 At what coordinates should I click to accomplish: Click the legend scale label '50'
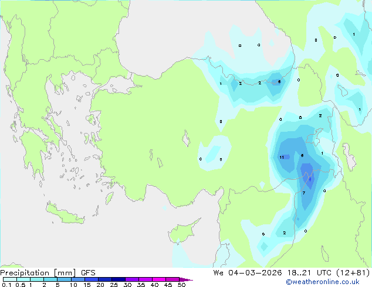click(181, 285)
